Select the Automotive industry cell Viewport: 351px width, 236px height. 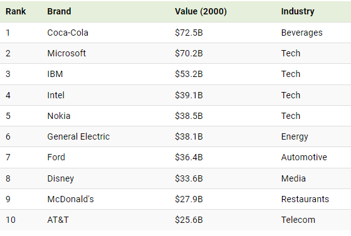(x=304, y=157)
